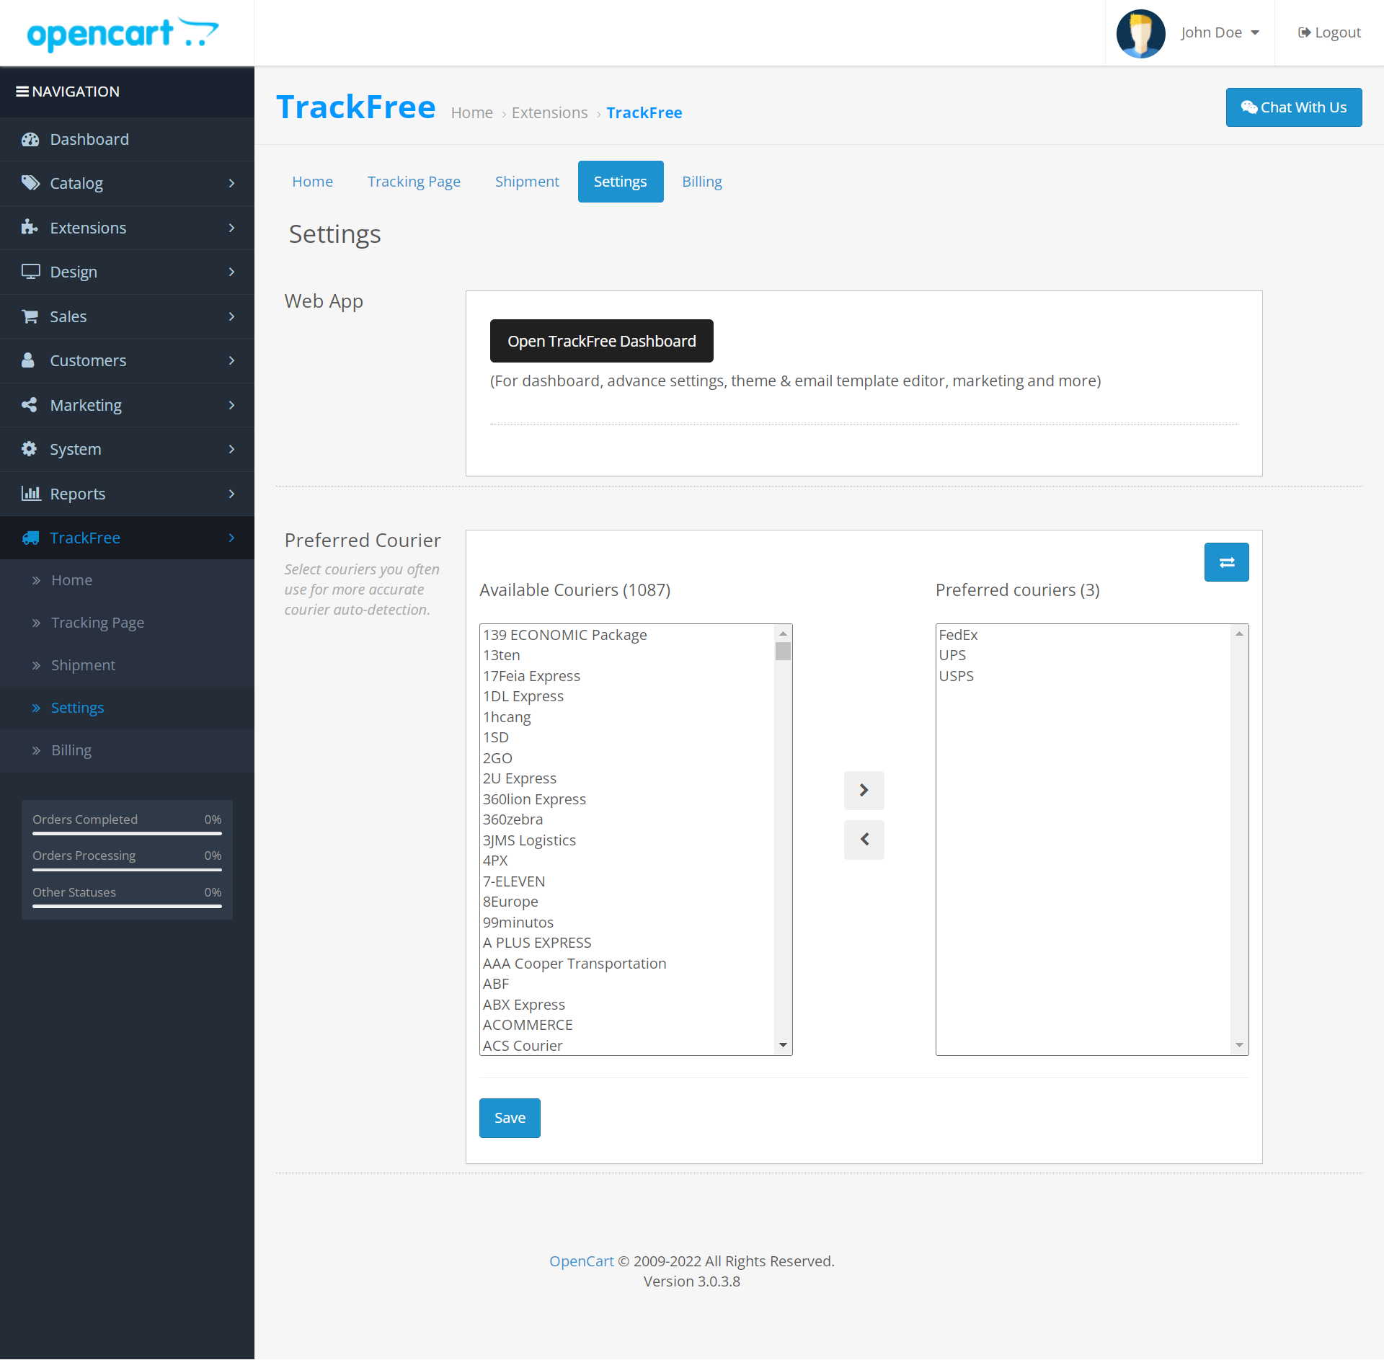This screenshot has height=1360, width=1384.
Task: Switch to the Shipment tab
Action: pos(527,182)
